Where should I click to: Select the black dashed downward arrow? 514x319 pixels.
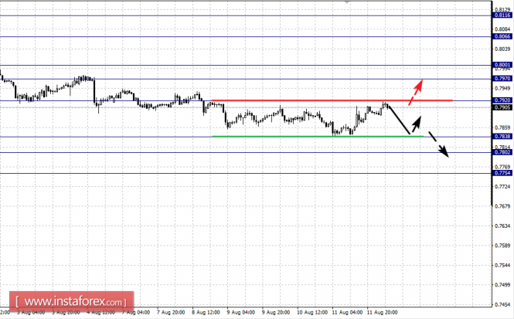(438, 144)
